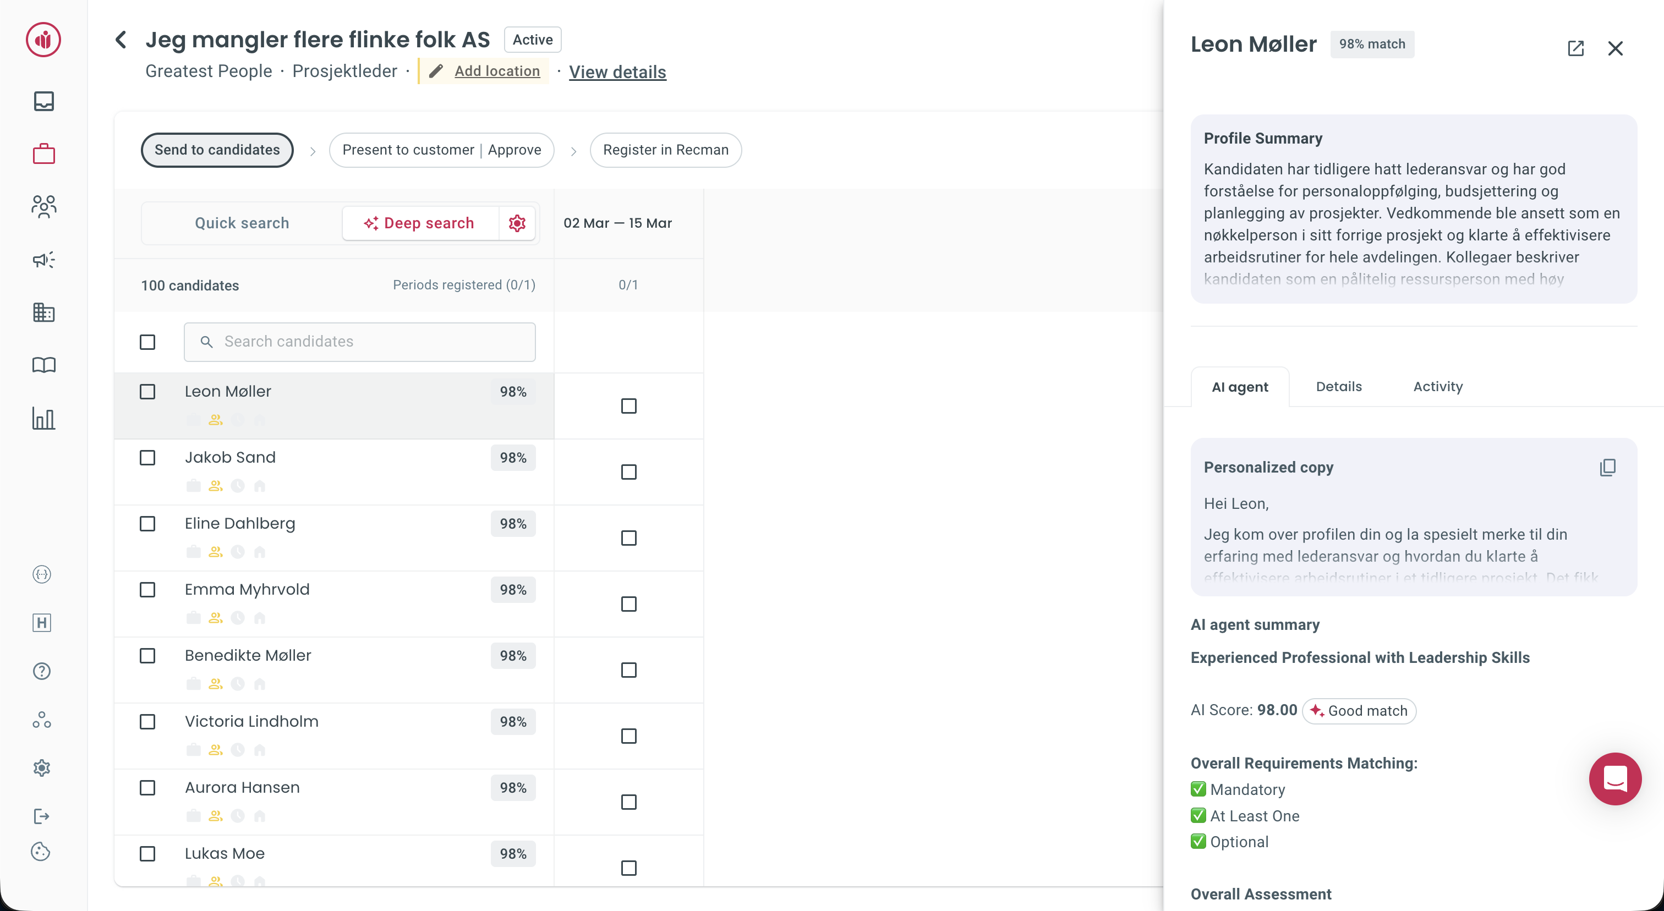Image resolution: width=1664 pixels, height=911 pixels.
Task: Open the support chat bubble
Action: coord(1614,778)
